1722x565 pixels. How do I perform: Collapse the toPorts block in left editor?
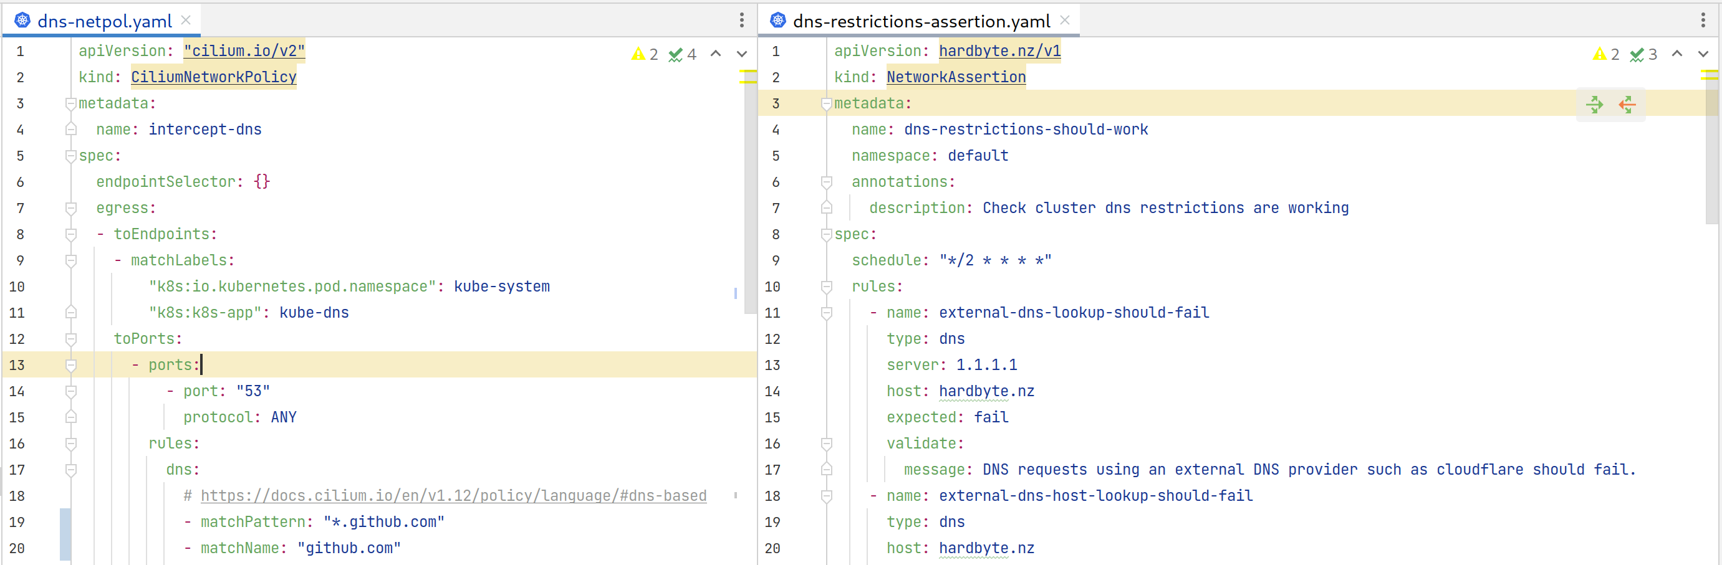[71, 339]
